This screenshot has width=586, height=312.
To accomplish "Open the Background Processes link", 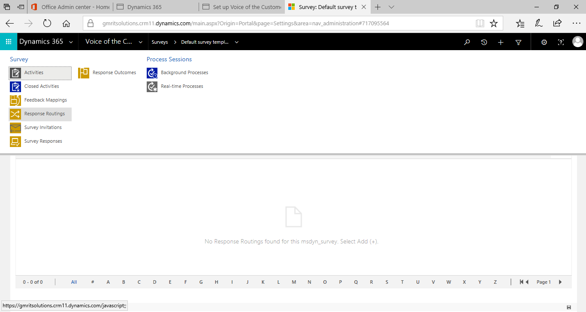I will point(184,73).
